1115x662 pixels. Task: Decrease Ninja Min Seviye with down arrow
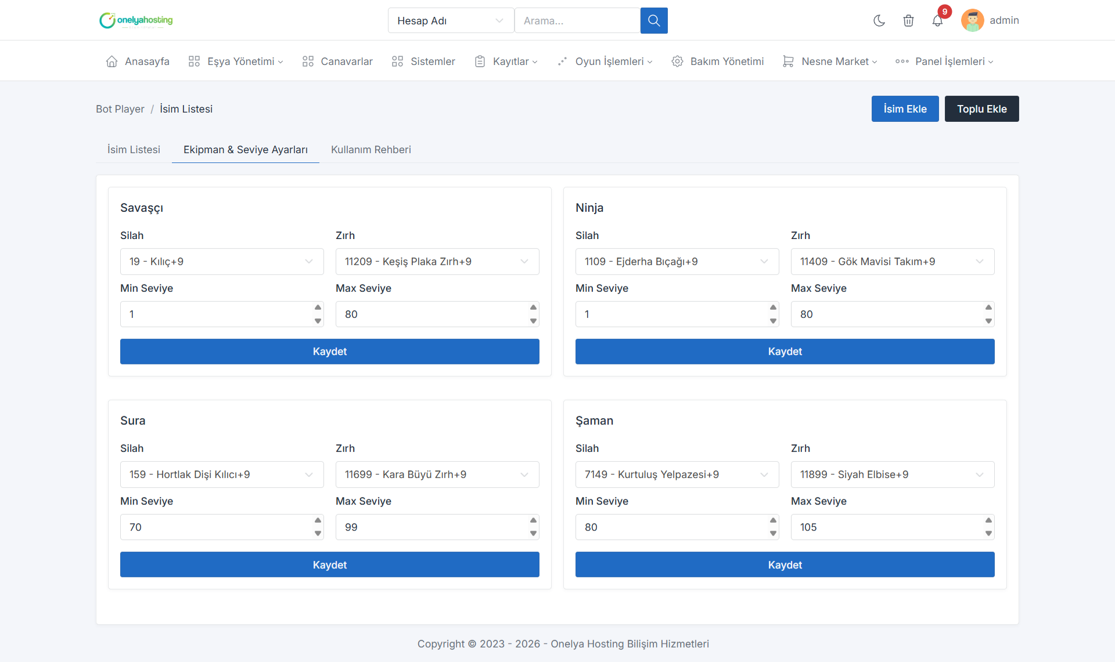point(773,321)
